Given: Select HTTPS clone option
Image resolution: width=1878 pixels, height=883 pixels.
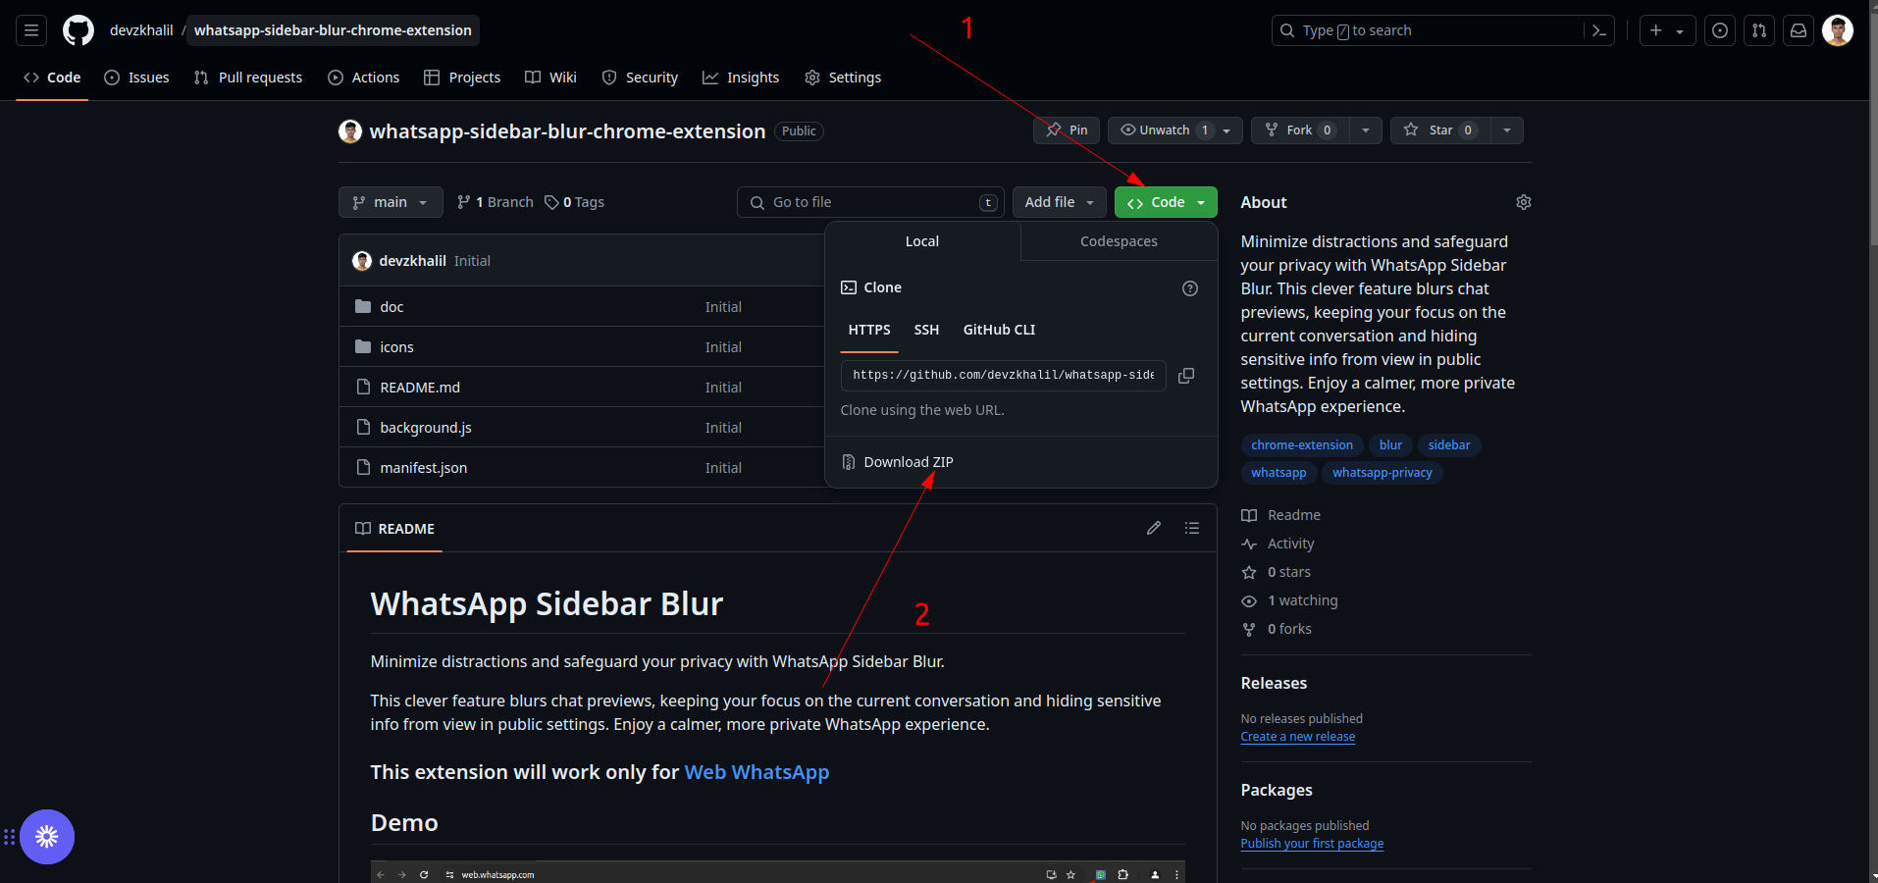Looking at the screenshot, I should click(869, 330).
